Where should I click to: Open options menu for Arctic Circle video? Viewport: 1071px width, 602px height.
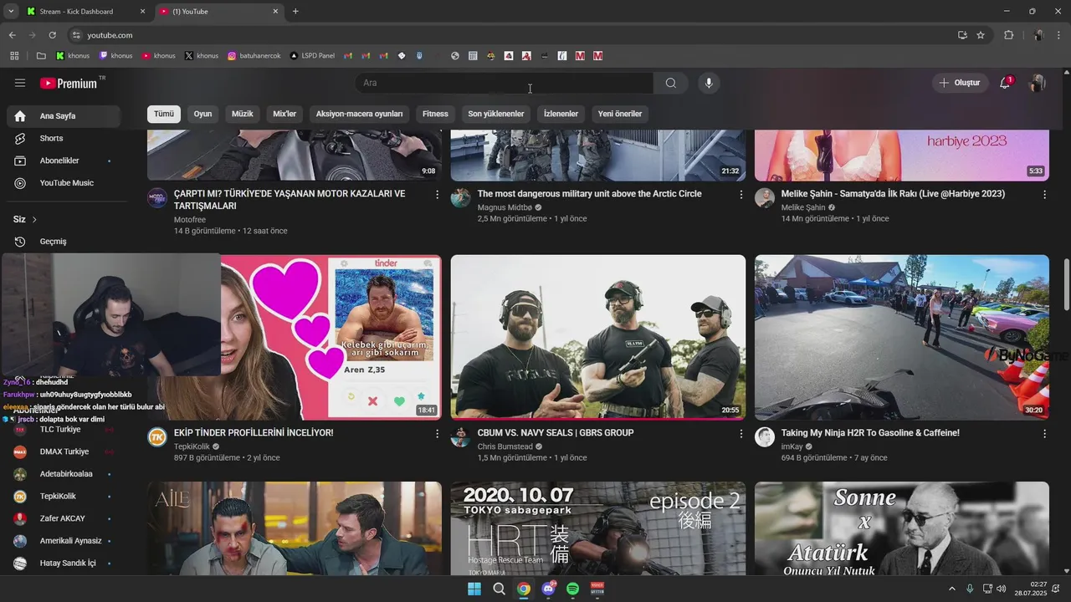coord(740,194)
